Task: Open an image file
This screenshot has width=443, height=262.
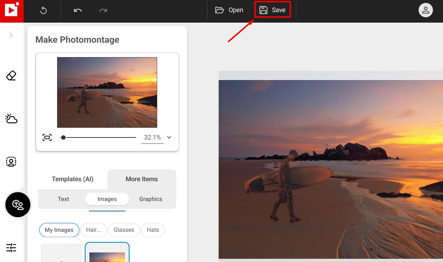Action: click(x=229, y=10)
